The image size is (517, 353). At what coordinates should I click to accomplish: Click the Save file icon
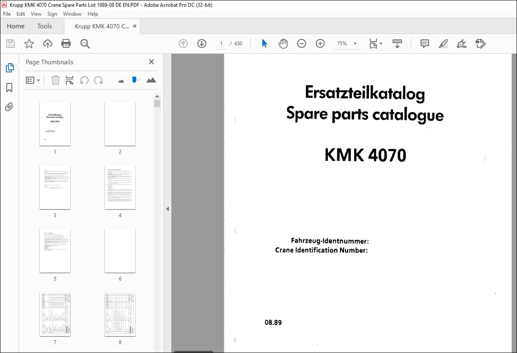click(x=11, y=44)
